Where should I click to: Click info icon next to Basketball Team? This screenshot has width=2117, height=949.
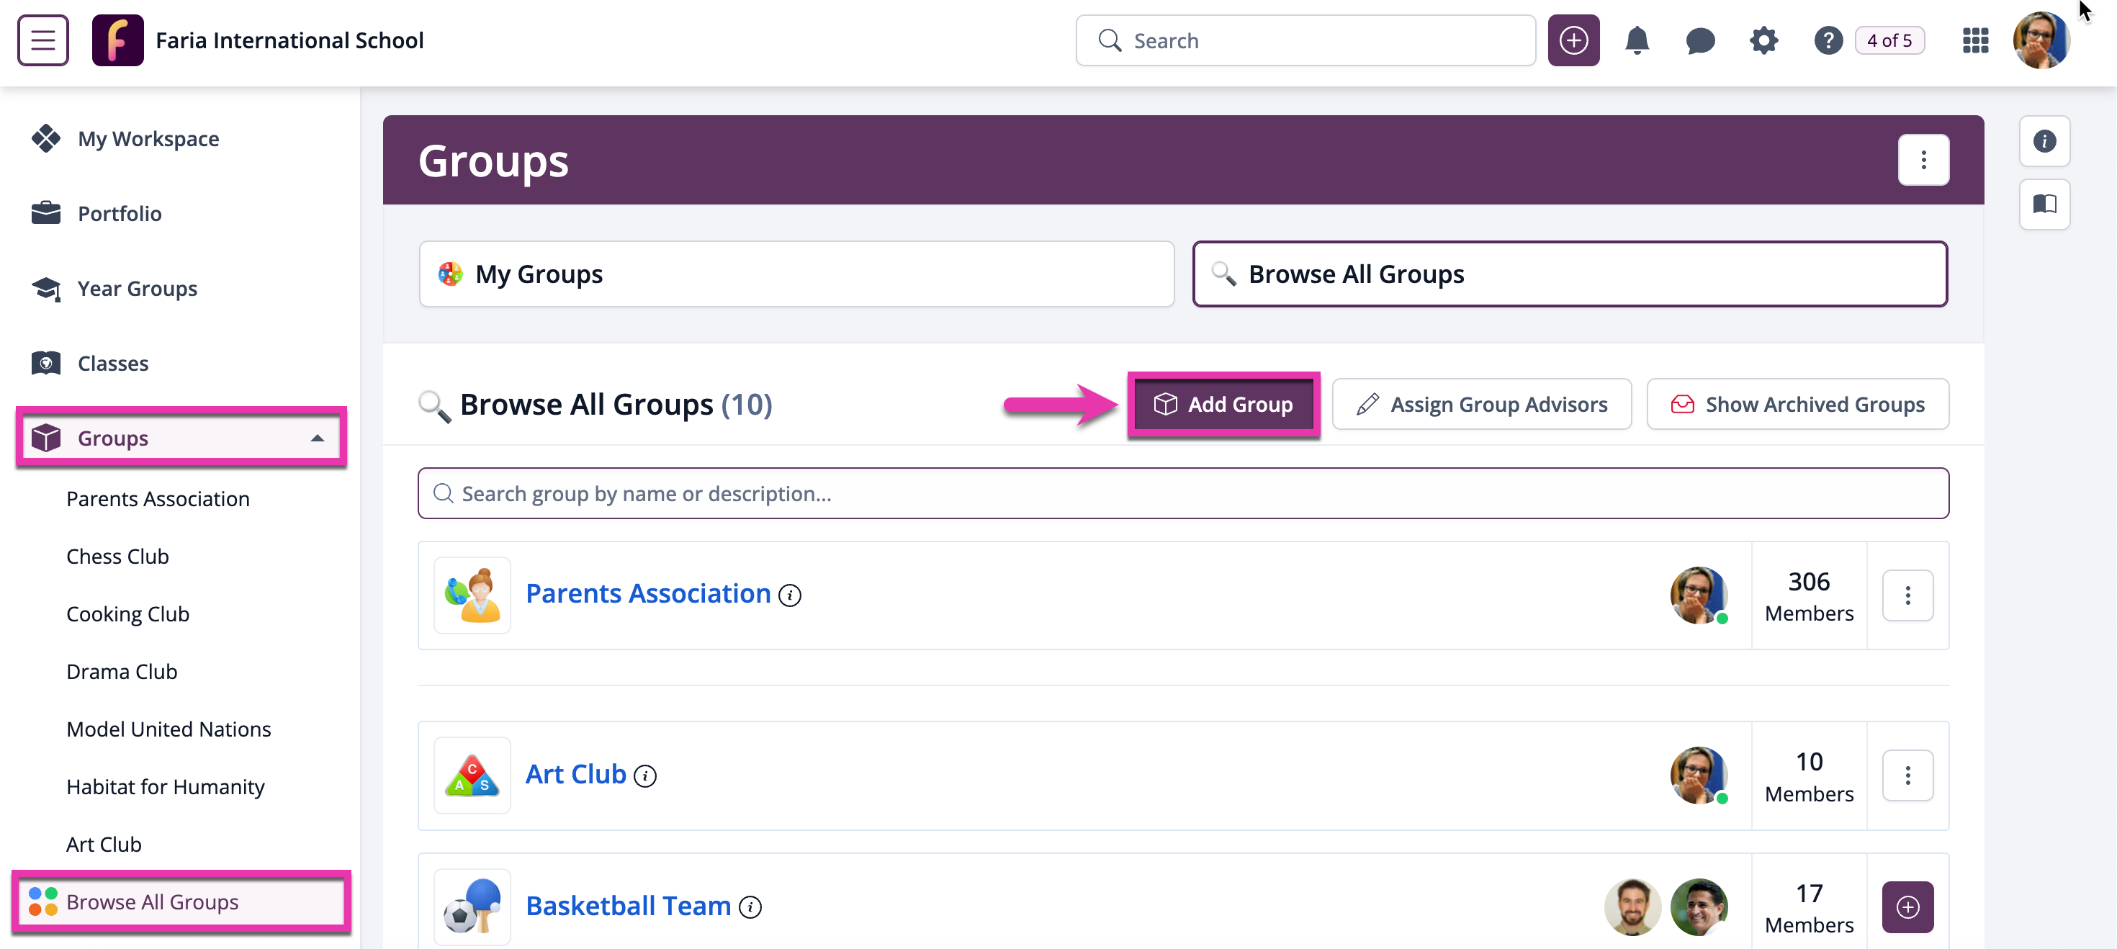click(x=750, y=907)
